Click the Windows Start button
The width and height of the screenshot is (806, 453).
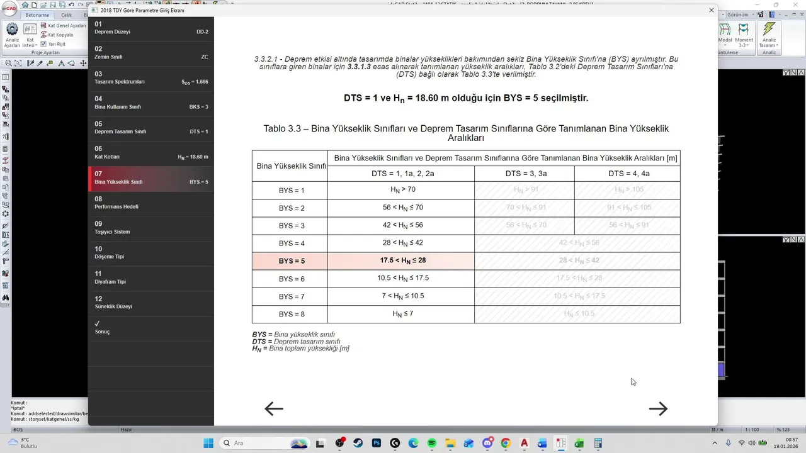pos(208,443)
